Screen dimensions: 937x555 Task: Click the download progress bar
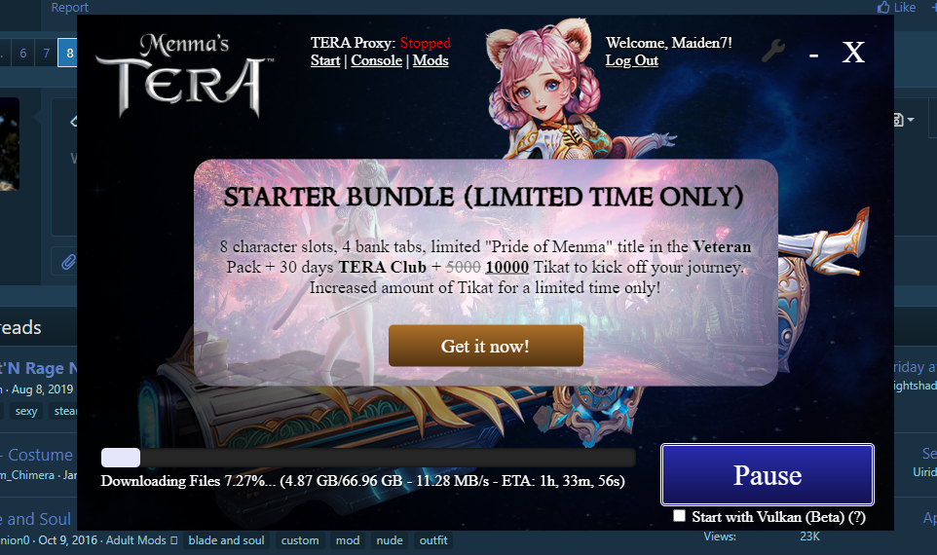click(x=368, y=458)
